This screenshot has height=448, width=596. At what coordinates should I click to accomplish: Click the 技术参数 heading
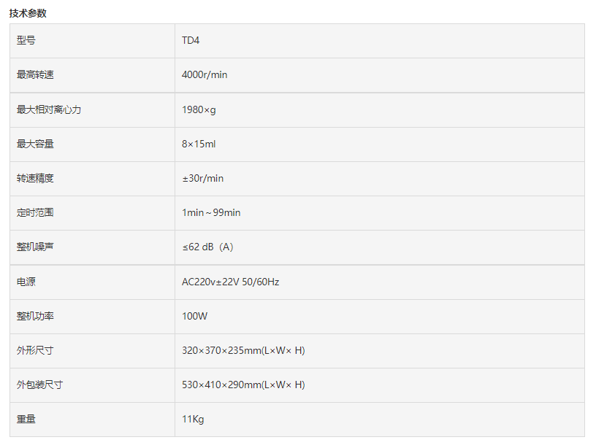(28, 13)
